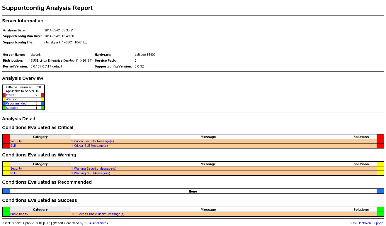Open the Critical link in Analysis Overview
This screenshot has width=386, height=226.
[x=11, y=95]
